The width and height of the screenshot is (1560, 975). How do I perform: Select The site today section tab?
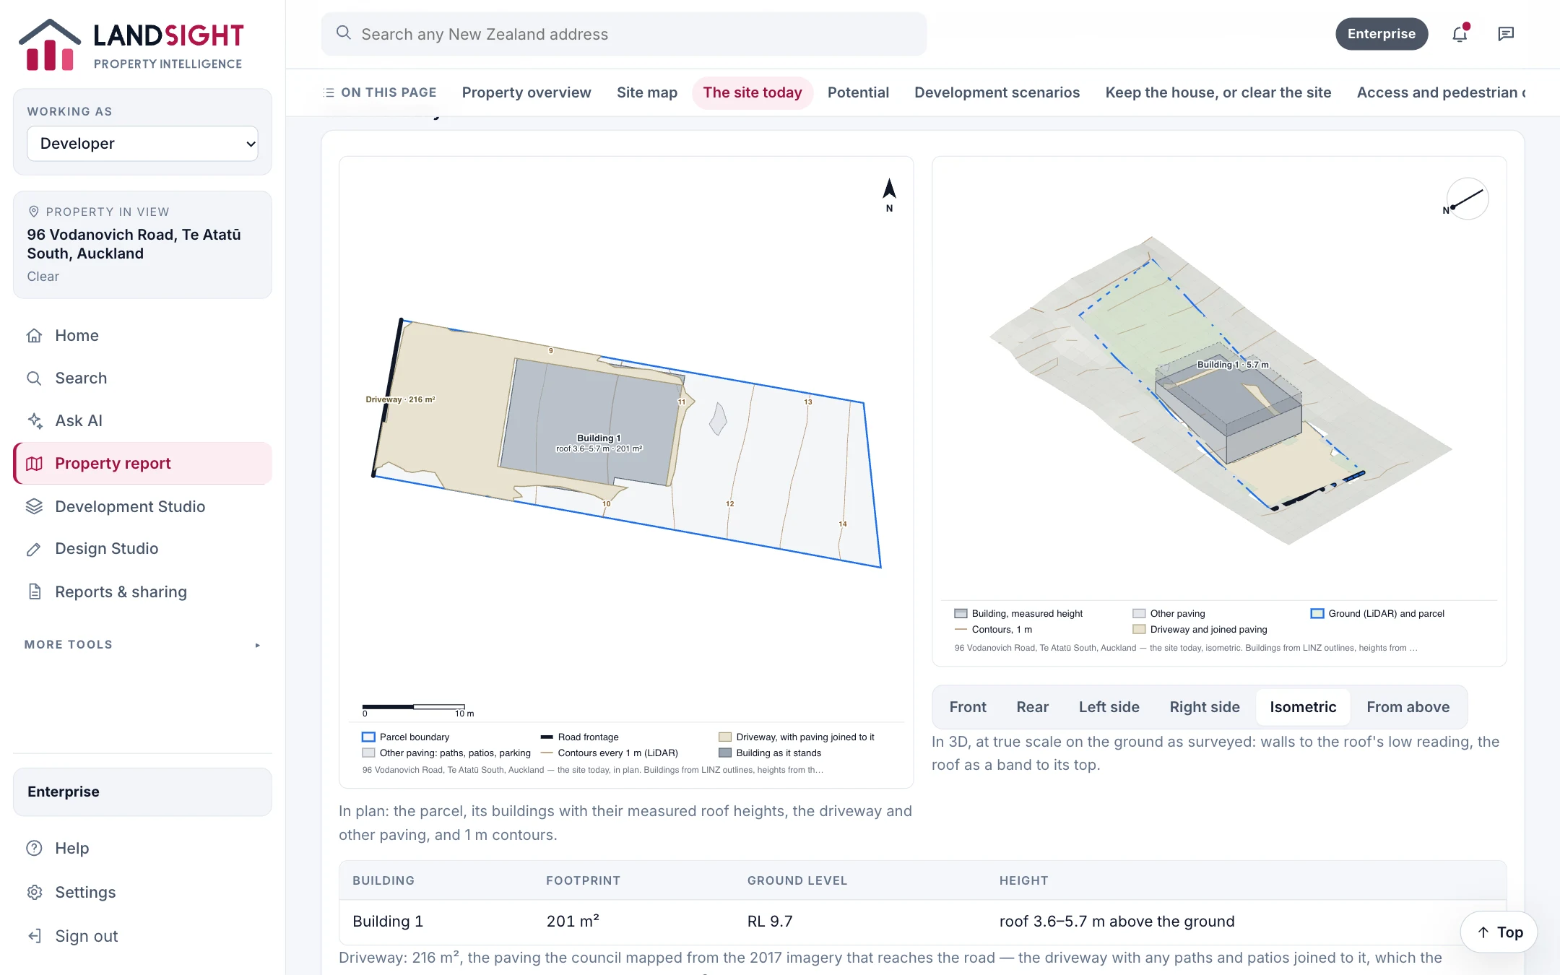click(753, 92)
